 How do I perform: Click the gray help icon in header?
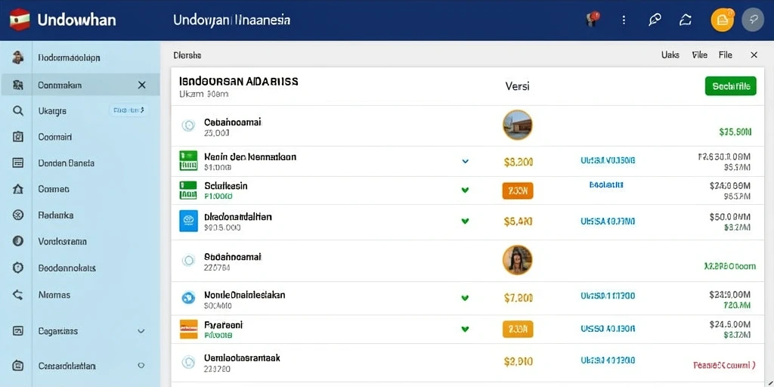[753, 20]
